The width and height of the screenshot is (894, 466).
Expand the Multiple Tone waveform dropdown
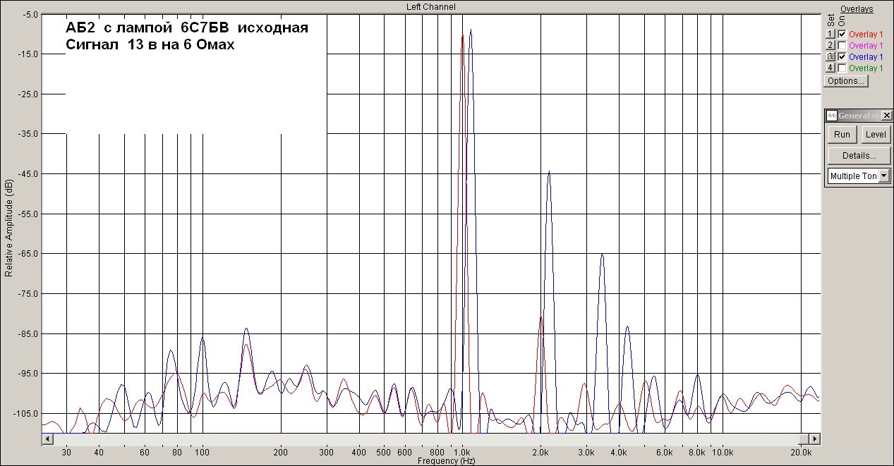point(884,176)
